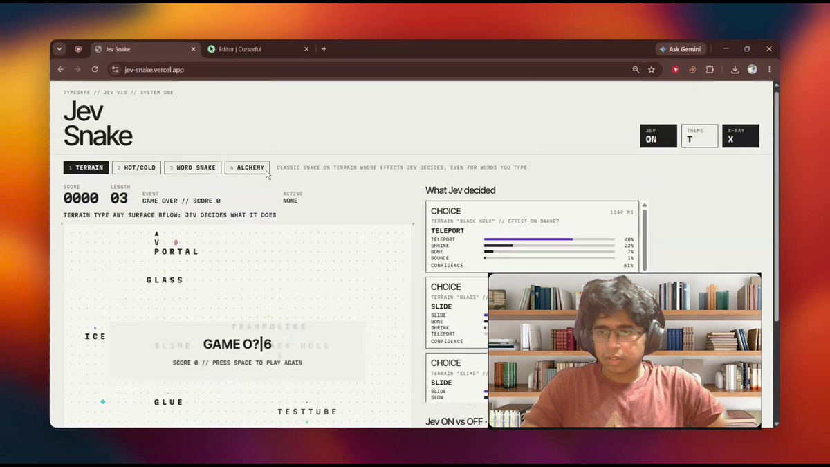Click the orange clover extension icon
This screenshot has height=467, width=830.
click(x=692, y=70)
